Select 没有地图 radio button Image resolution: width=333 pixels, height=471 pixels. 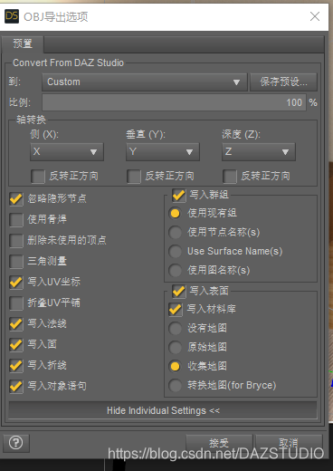(x=176, y=329)
